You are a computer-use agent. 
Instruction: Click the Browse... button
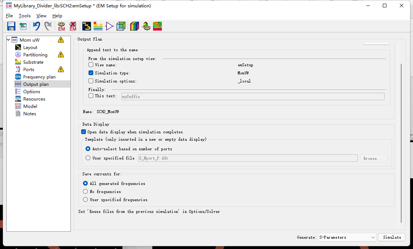373,158
